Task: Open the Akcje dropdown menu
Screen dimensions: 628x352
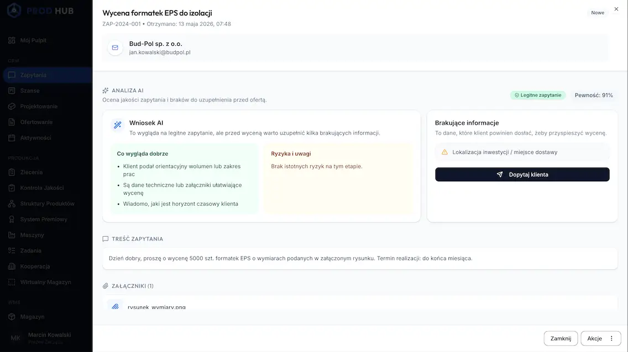Action: point(601,338)
